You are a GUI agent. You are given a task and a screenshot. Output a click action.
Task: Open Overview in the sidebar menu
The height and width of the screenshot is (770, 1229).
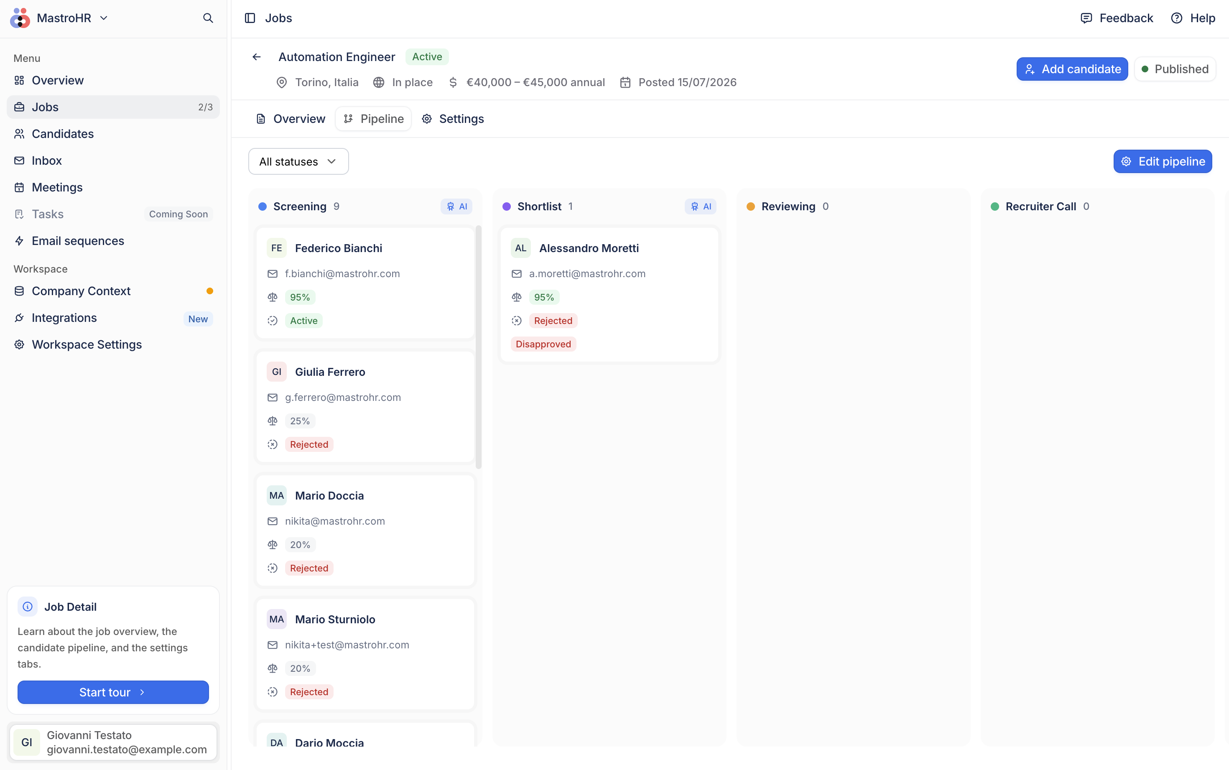113,80
